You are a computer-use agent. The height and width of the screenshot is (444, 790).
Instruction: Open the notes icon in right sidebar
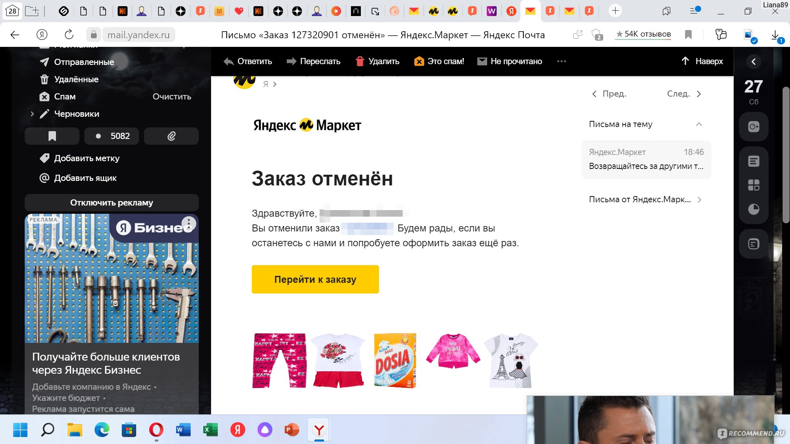point(753,161)
